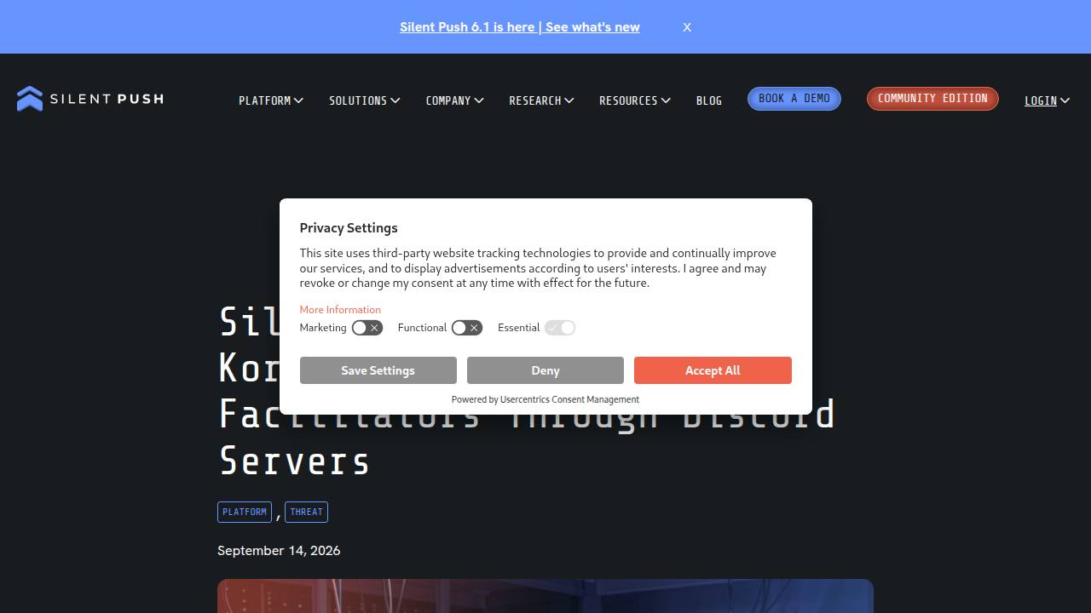
Task: Toggle the Functional consent switch
Action: click(x=467, y=328)
